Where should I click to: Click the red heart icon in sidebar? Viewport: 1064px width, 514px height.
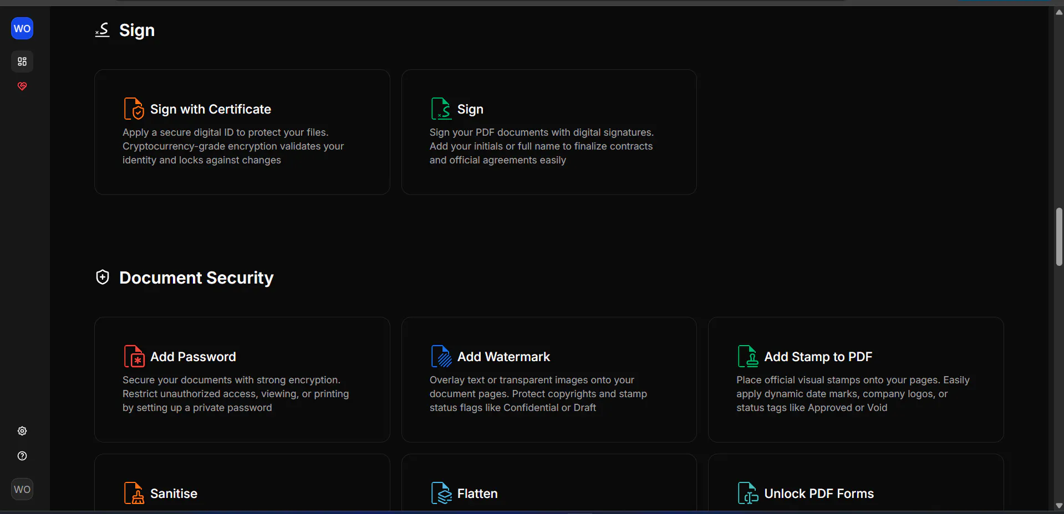[x=22, y=86]
